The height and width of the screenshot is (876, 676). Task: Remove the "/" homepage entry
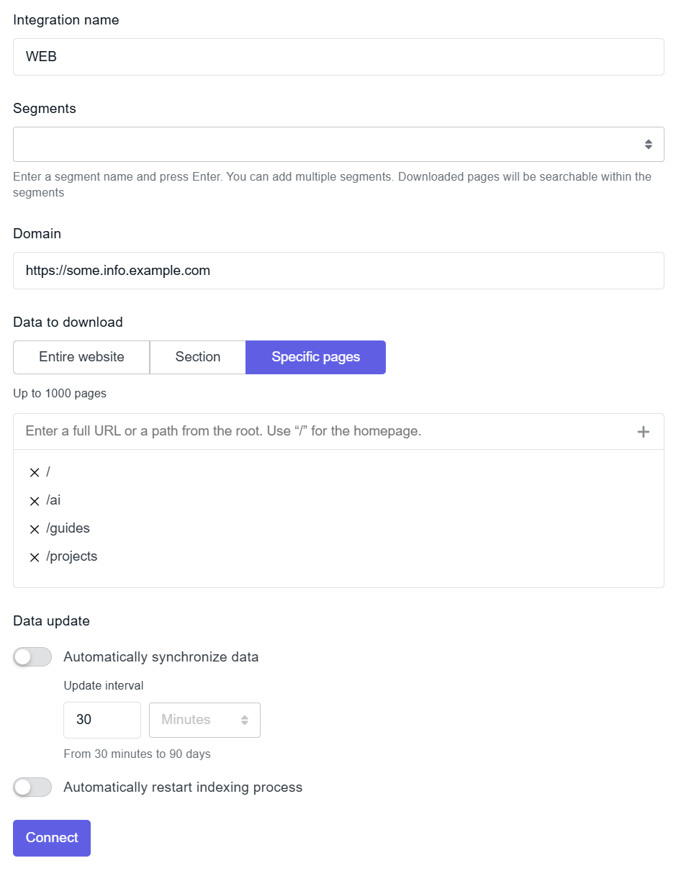pos(35,473)
